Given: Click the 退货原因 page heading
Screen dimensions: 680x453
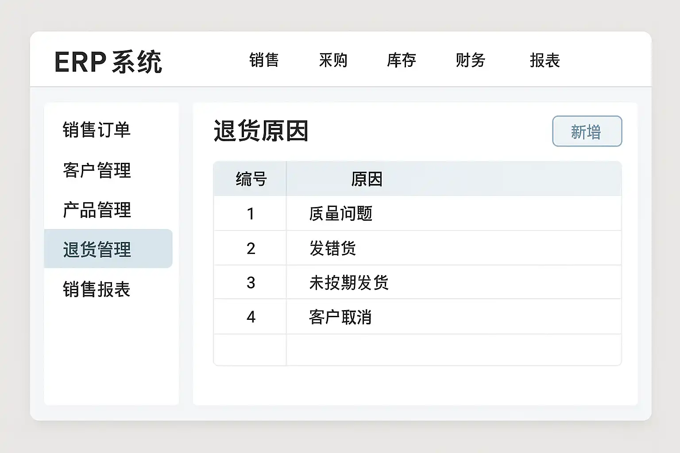Looking at the screenshot, I should pos(261,131).
